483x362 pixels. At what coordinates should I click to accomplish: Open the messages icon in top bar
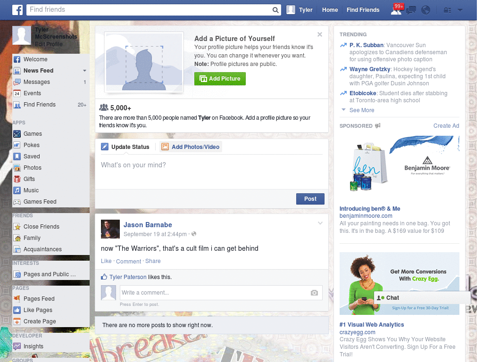tap(411, 10)
